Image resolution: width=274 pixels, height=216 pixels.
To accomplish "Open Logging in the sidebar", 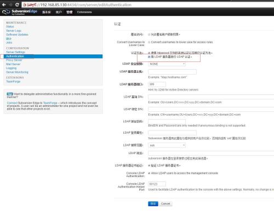I will tap(11, 68).
